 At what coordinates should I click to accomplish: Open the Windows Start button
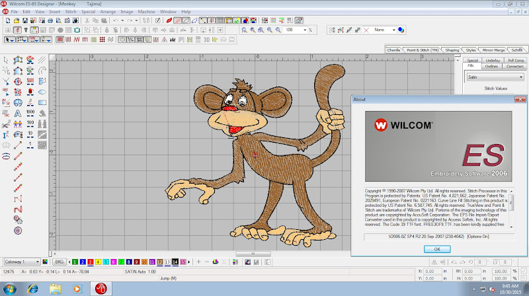pyautogui.click(x=11, y=288)
